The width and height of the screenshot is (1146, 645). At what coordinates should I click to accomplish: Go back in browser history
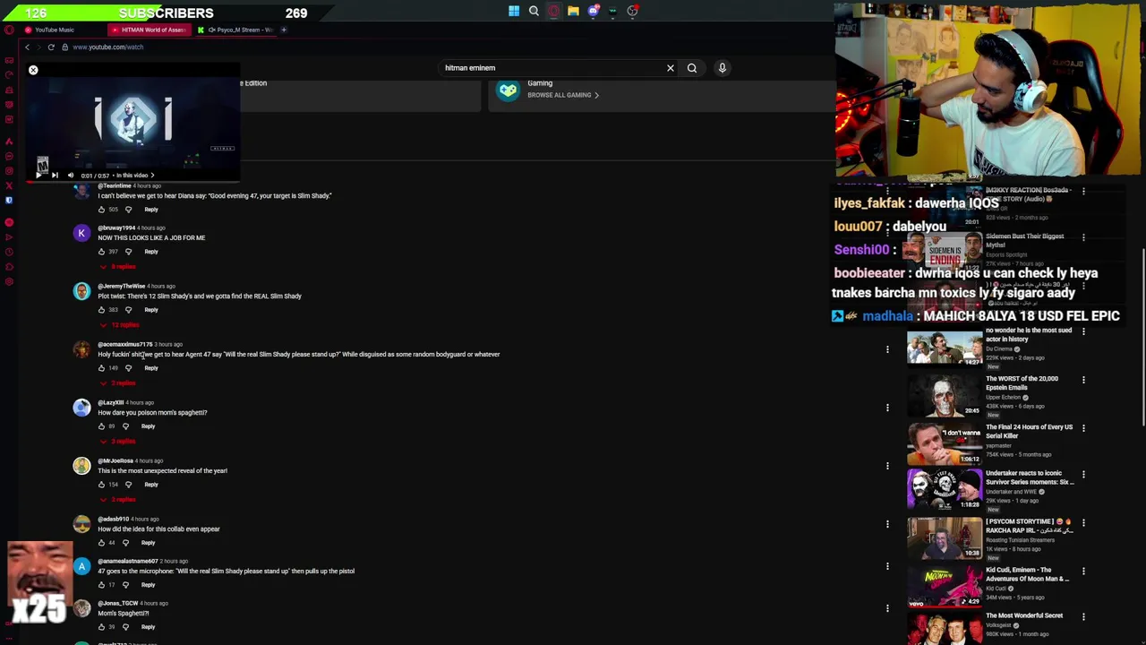click(27, 47)
